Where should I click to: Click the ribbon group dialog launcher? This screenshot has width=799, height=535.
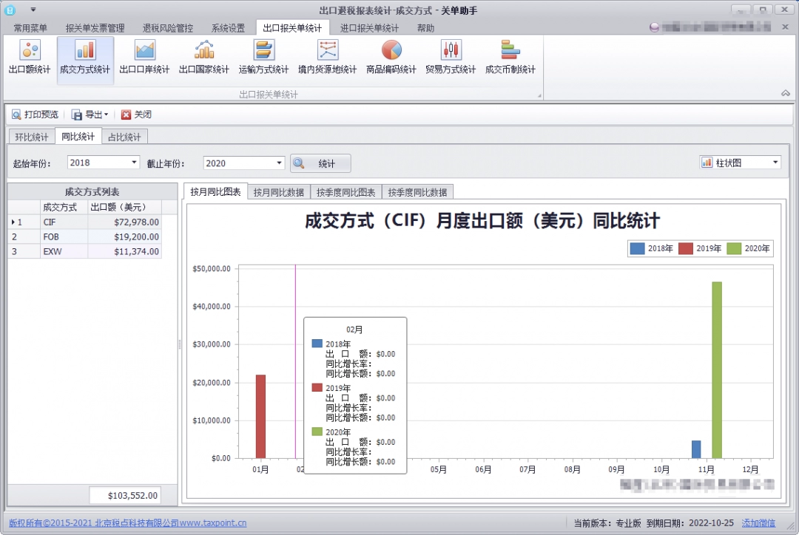point(539,95)
